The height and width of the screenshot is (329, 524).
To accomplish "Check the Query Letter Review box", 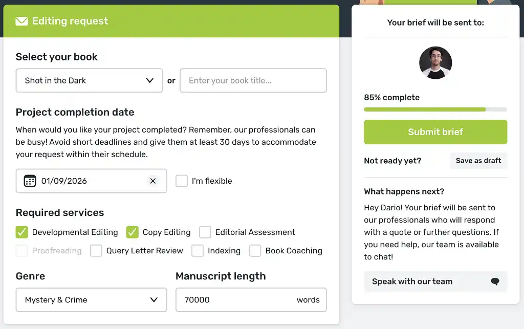I will (96, 251).
